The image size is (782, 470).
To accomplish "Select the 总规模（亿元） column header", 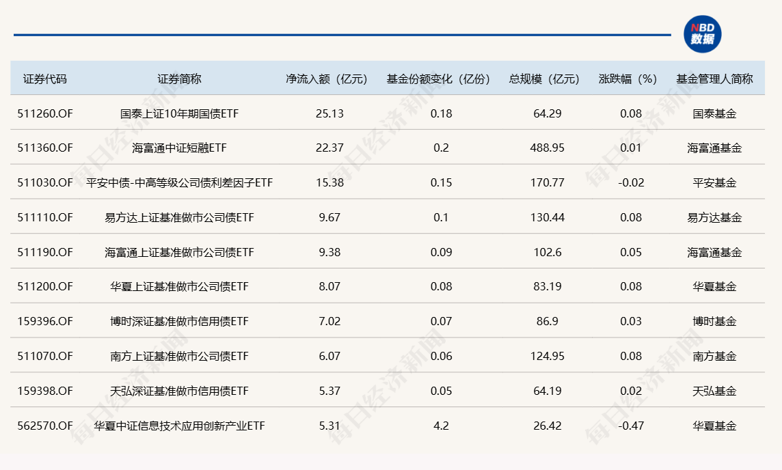I will point(544,79).
